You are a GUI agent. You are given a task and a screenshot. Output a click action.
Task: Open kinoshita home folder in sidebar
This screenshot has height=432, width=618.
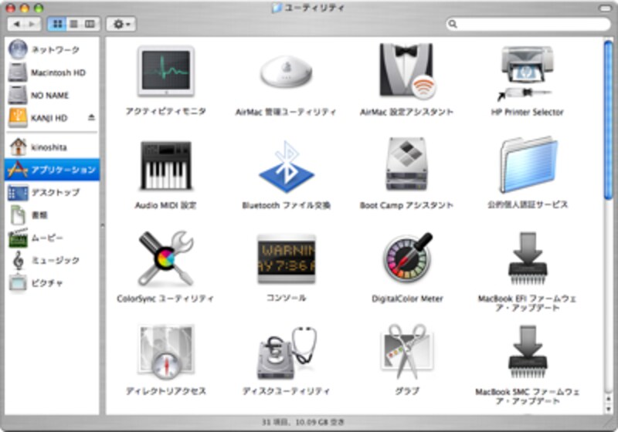point(52,147)
